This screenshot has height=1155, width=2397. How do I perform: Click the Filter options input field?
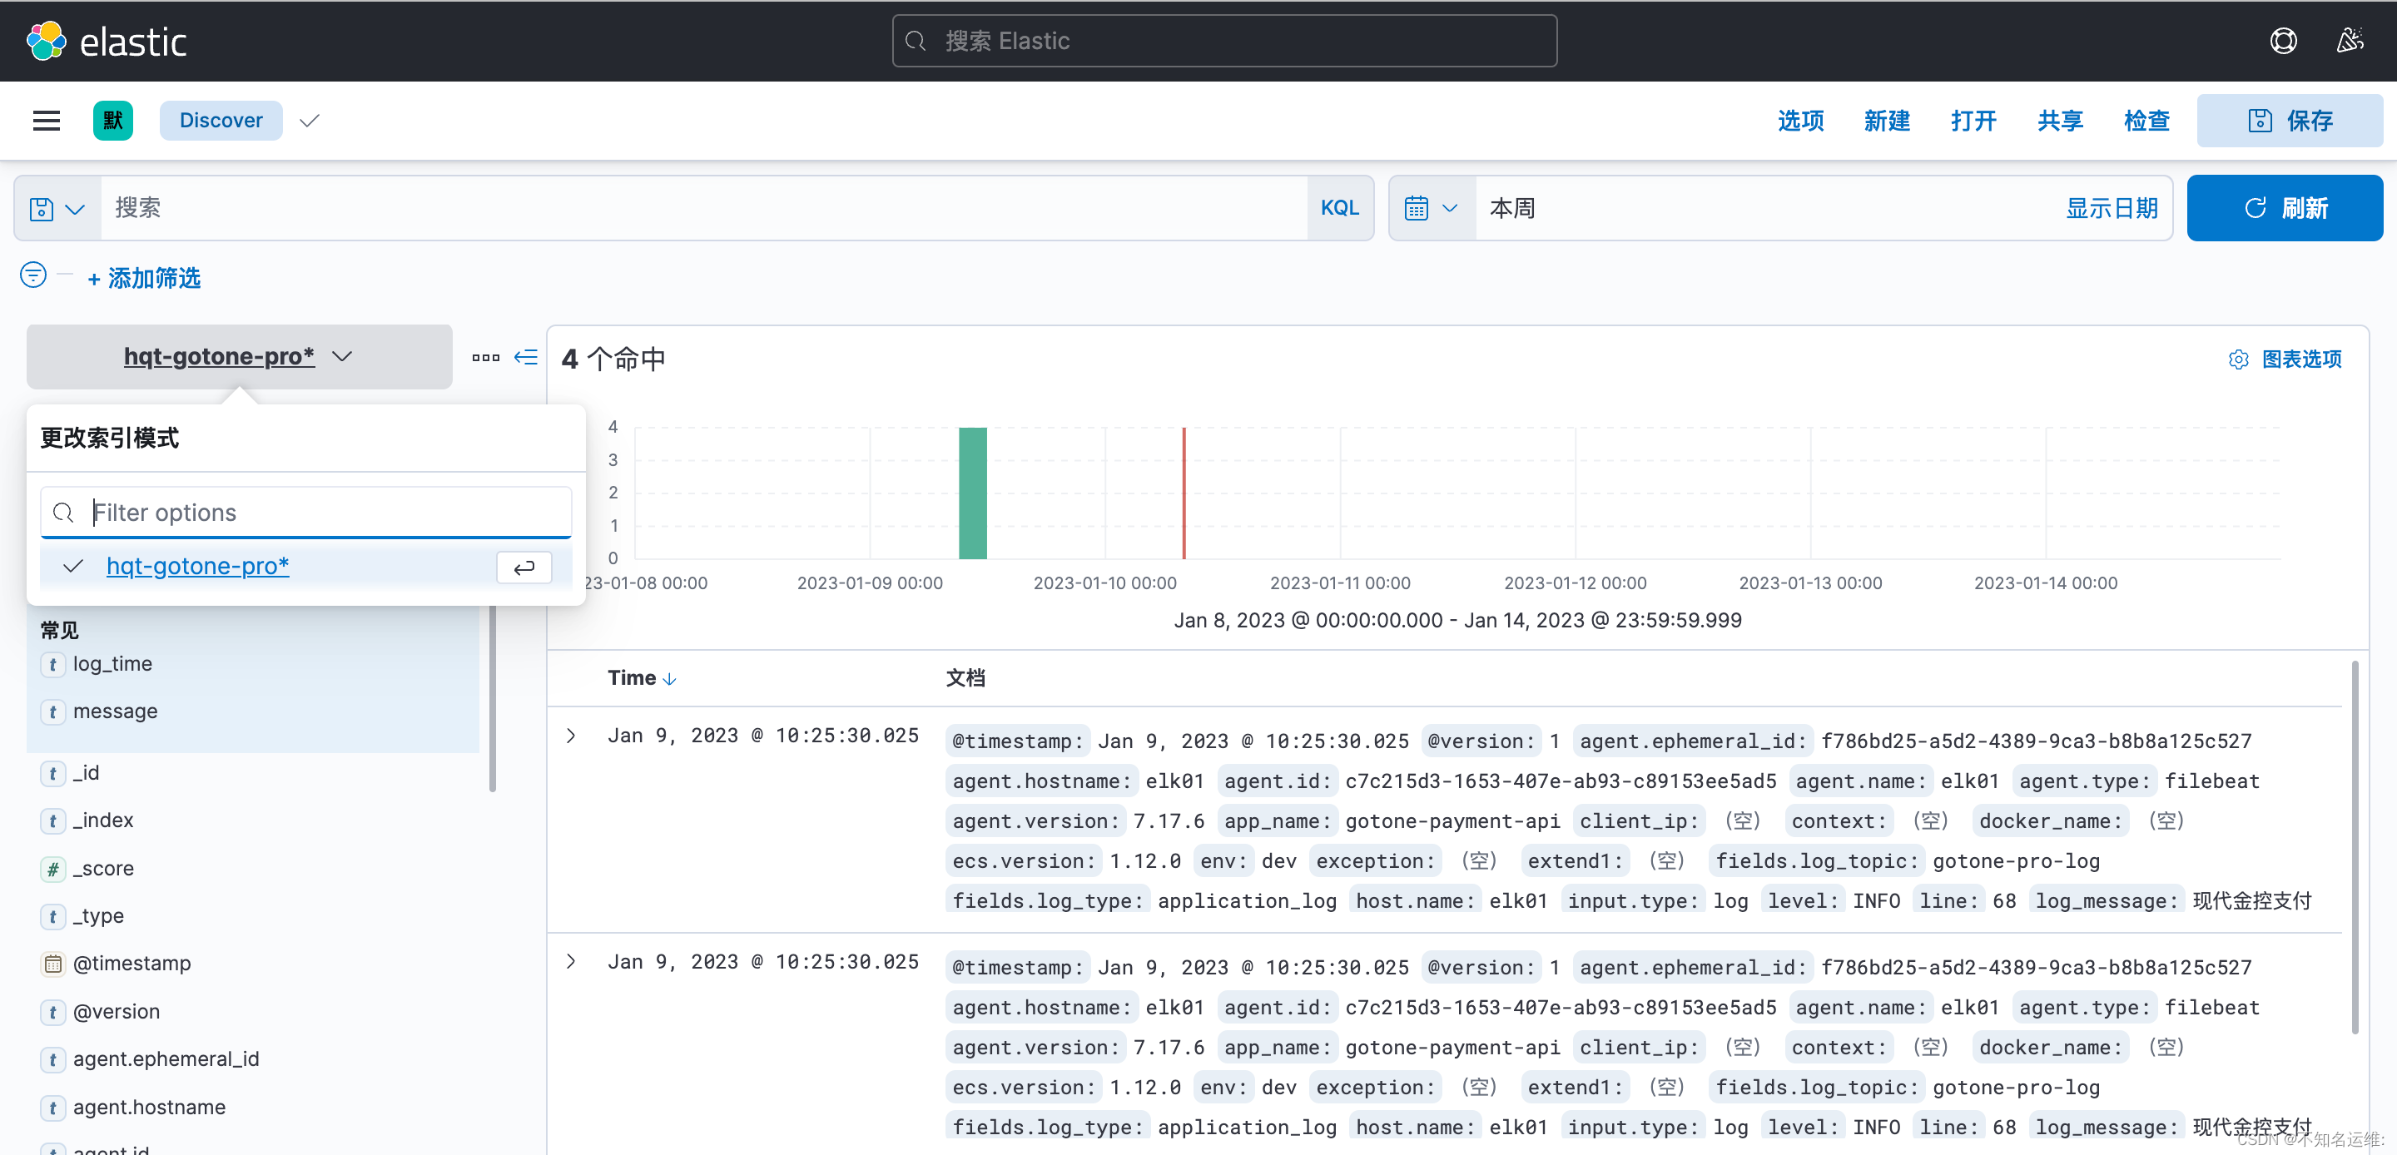[305, 512]
